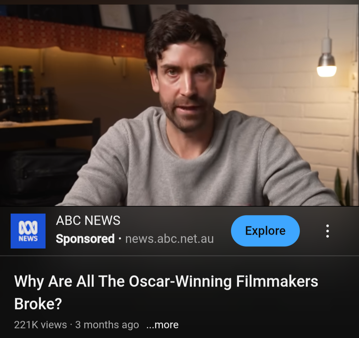Tap the NEWS text inside the logo
359x338 pixels.
(x=28, y=239)
